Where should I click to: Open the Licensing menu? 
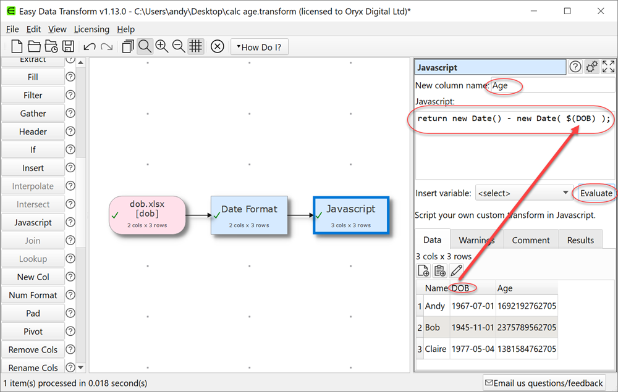pyautogui.click(x=91, y=29)
